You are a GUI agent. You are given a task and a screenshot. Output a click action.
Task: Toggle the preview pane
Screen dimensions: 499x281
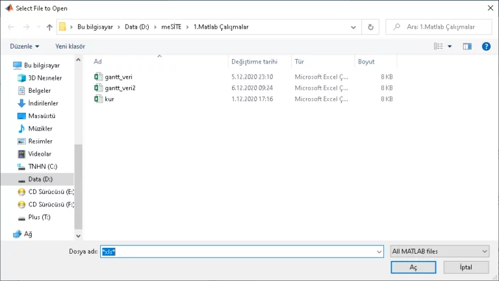click(467, 47)
